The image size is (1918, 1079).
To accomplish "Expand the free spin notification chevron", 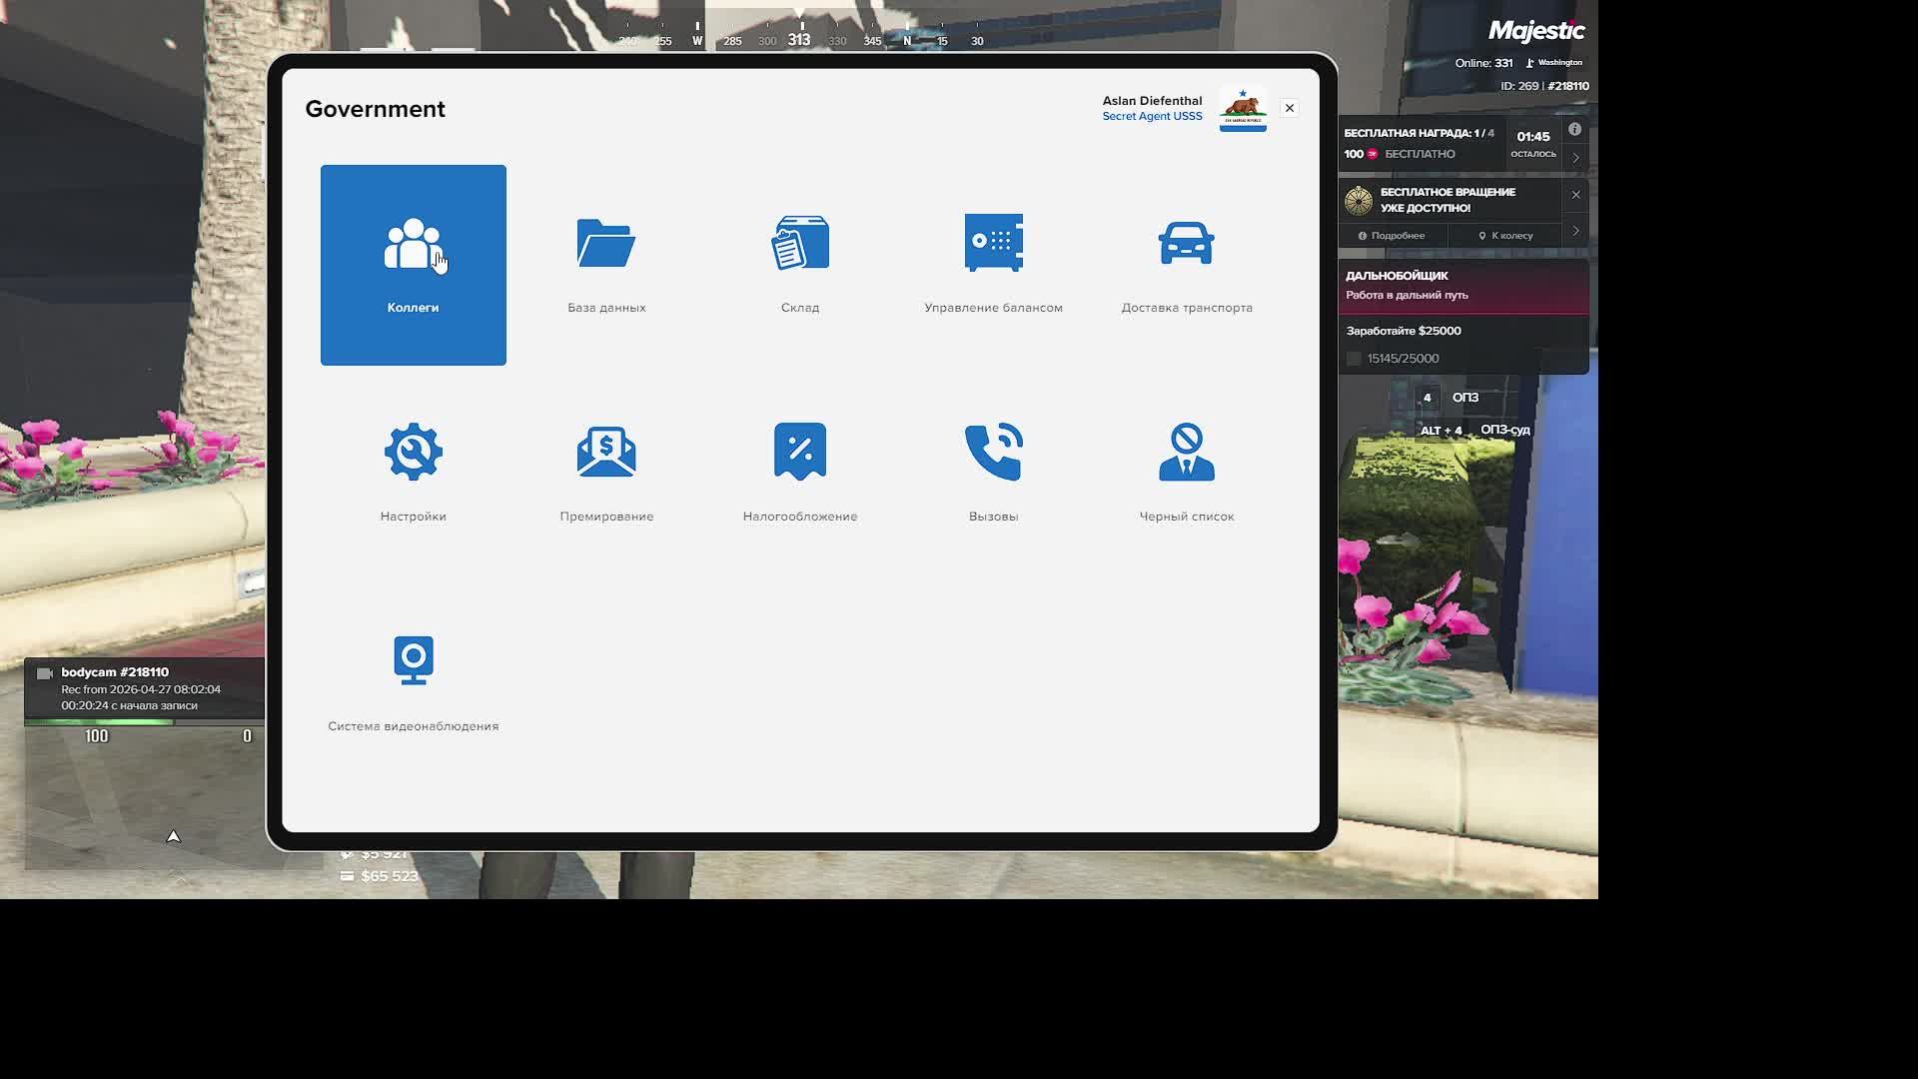I will (x=1575, y=231).
